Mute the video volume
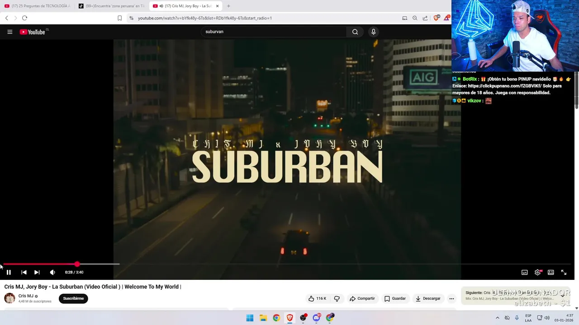 (x=52, y=272)
